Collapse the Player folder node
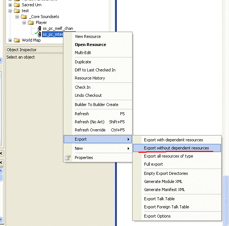Image resolution: width=229 pixels, height=226 pixels. [x=24, y=23]
